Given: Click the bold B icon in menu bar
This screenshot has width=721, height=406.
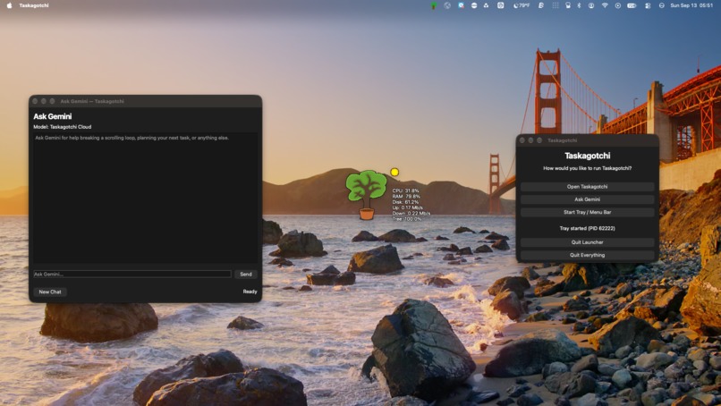Looking at the screenshot, I should [541, 5].
